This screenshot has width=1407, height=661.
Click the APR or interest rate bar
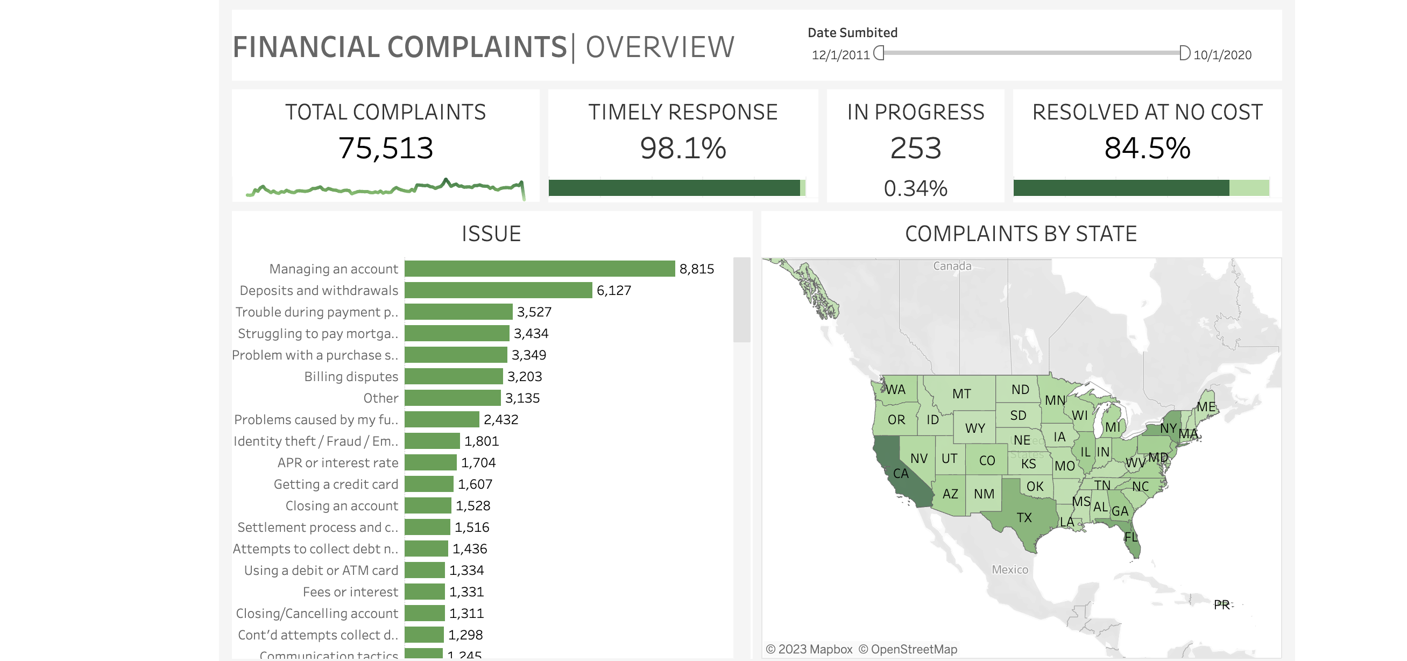429,462
